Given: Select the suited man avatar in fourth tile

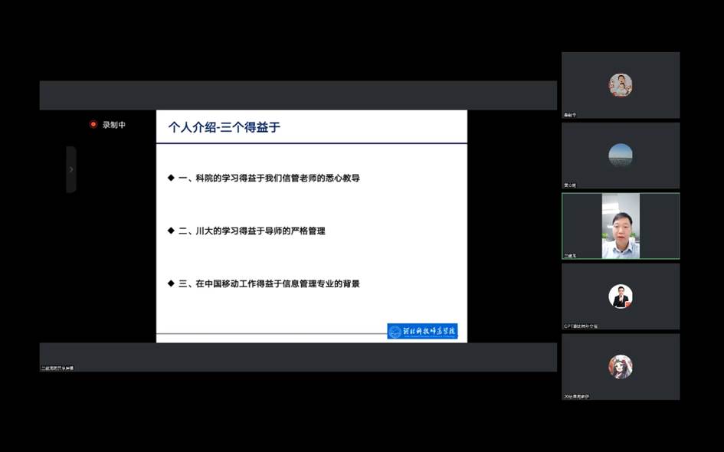Looking at the screenshot, I should coord(620,296).
